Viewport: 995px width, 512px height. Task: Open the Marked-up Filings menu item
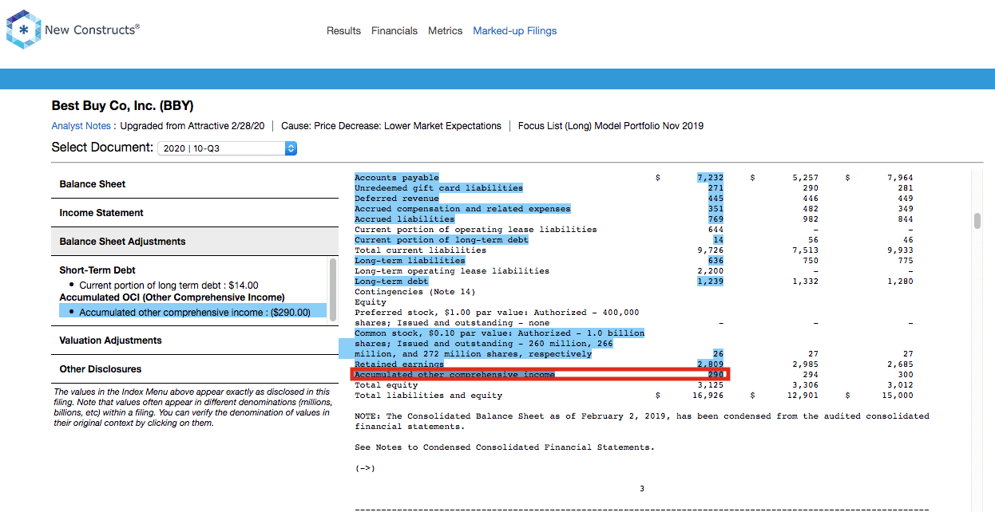click(x=515, y=31)
